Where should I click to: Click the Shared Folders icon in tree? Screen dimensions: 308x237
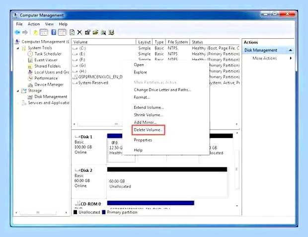tap(30, 67)
